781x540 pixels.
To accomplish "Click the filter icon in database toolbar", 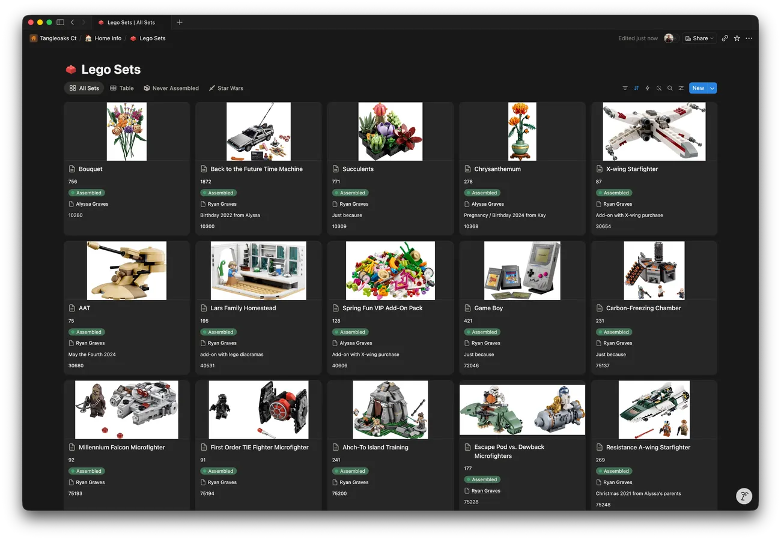I will [625, 88].
